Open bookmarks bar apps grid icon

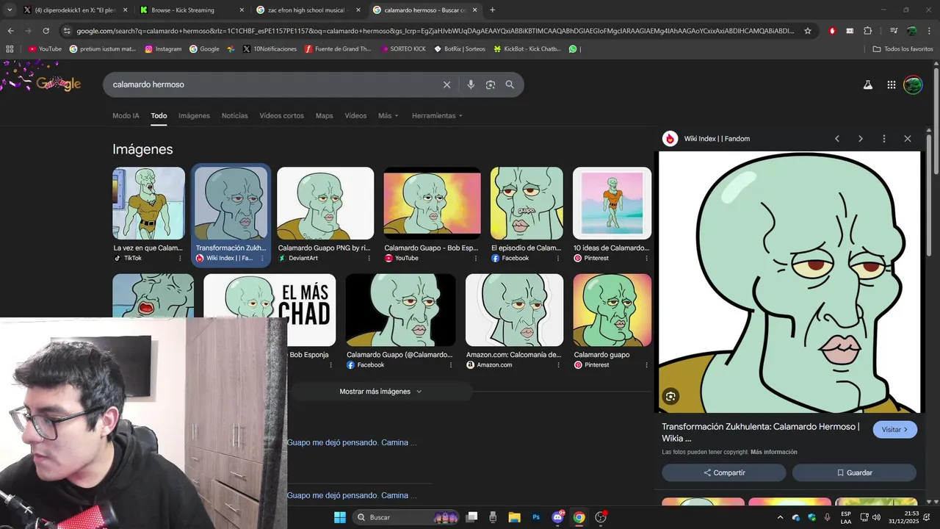coord(10,49)
